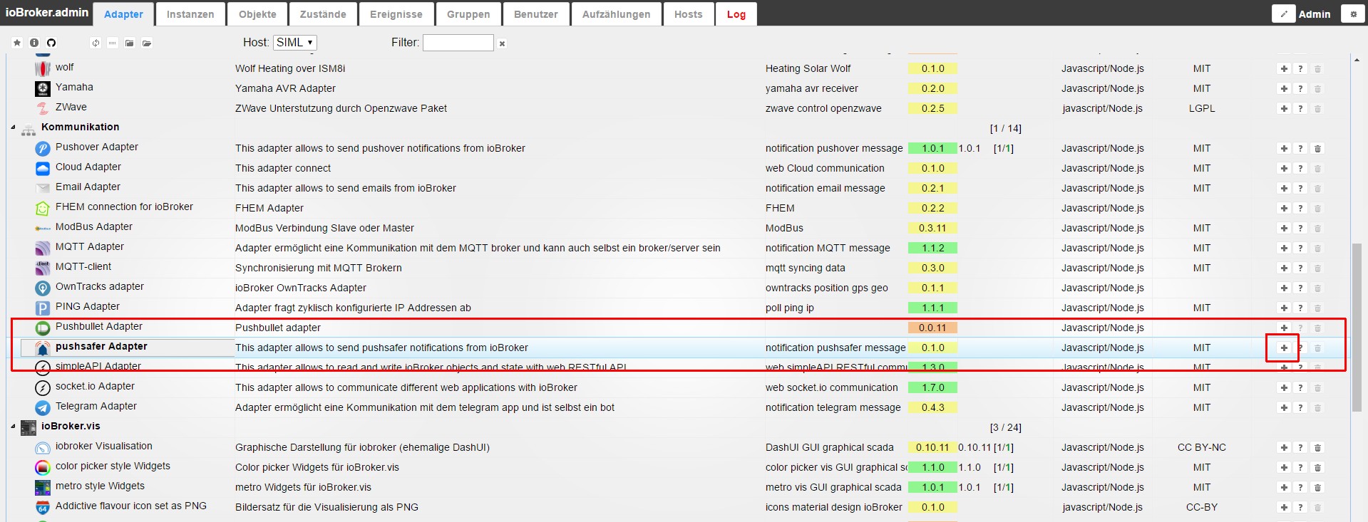The height and width of the screenshot is (522, 1368).
Task: Click the pencil edit icon beside Admin
Action: (1284, 14)
